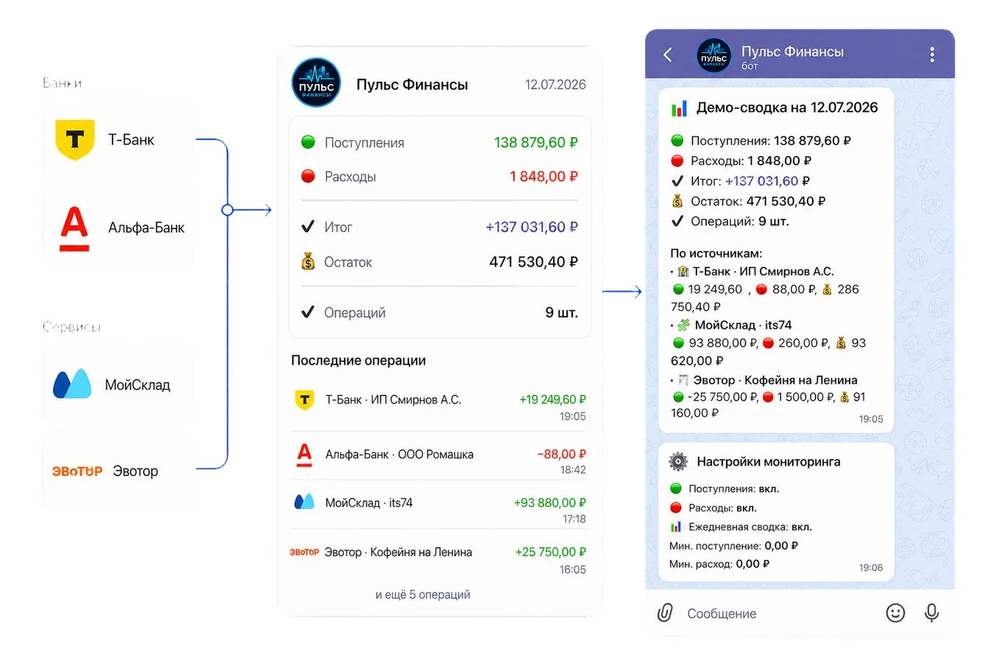This screenshot has width=994, height=663.
Task: Click the Т-Банк icon in Последние операции
Action: (304, 400)
